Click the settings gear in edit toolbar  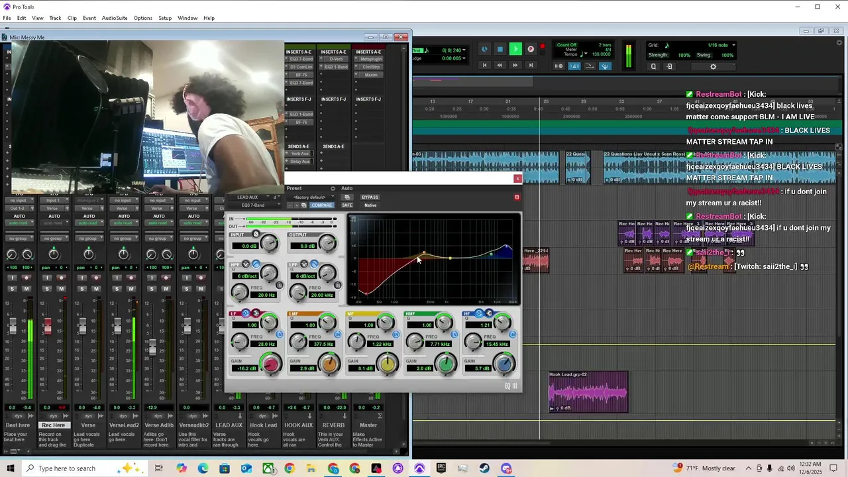(x=713, y=66)
